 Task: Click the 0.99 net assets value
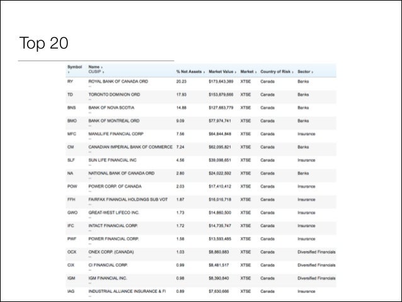tap(180, 265)
